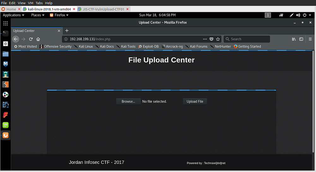Open page actions three-dot menu in URL bar
The height and width of the screenshot is (172, 316).
point(205,39)
